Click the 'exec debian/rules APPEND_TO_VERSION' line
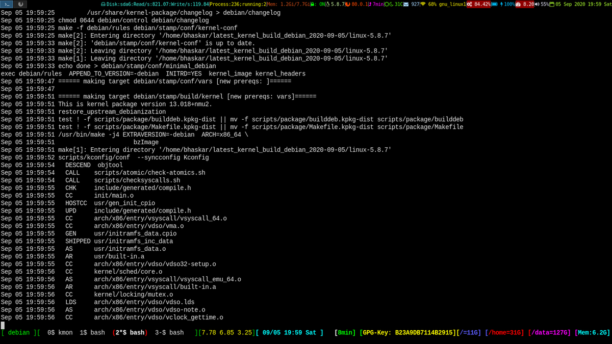The image size is (612, 344). (153, 74)
